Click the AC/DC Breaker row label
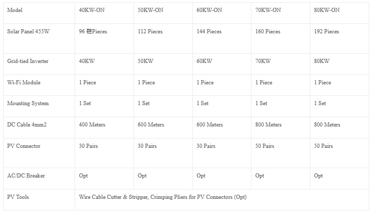This screenshot has height=215, width=373. click(26, 176)
